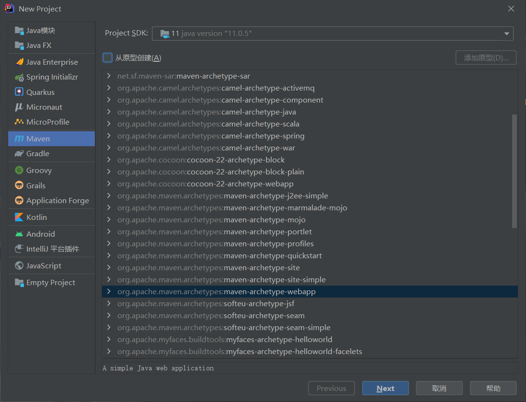Expand maven-archetype-webapp chevron
The image size is (526, 402).
(x=109, y=292)
